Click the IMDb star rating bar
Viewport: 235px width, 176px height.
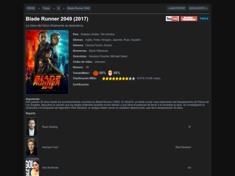[118, 79]
